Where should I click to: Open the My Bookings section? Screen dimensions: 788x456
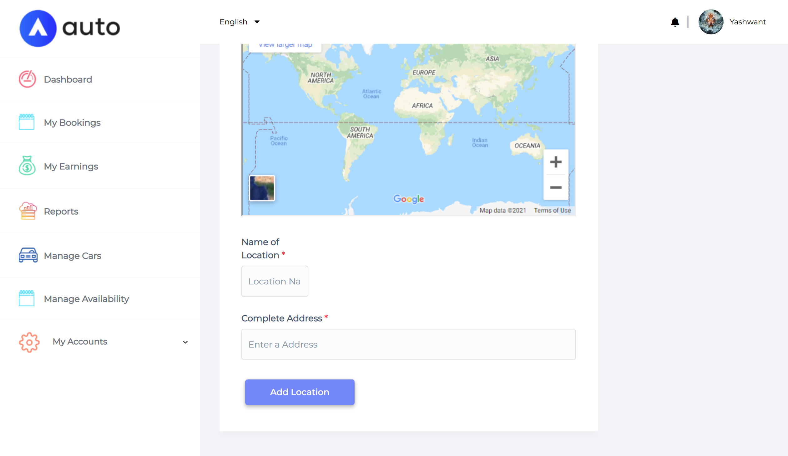coord(72,123)
